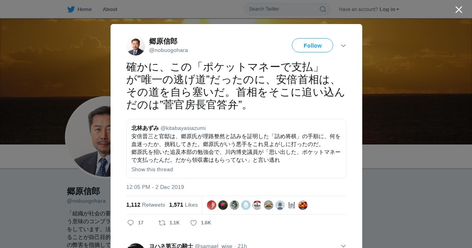
Task: Click the reply speech bubble icon
Action: pyautogui.click(x=131, y=223)
